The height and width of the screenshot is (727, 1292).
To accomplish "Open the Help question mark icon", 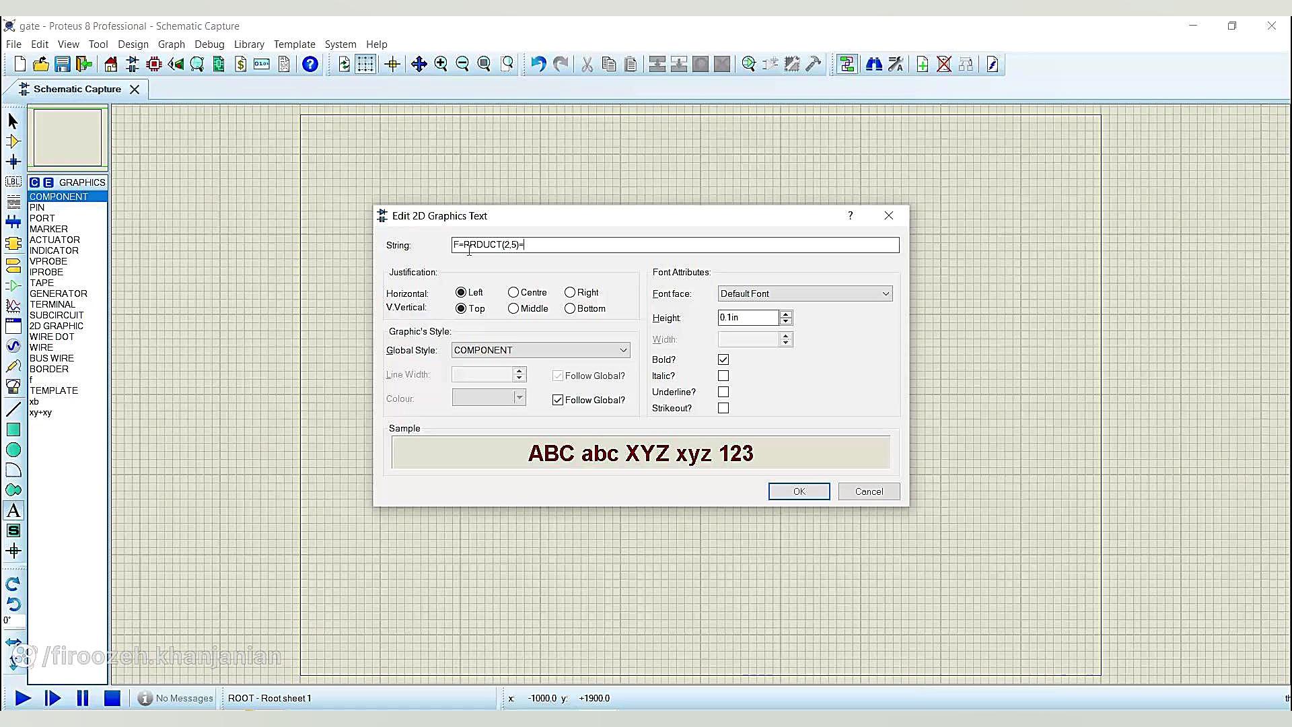I will [x=310, y=64].
